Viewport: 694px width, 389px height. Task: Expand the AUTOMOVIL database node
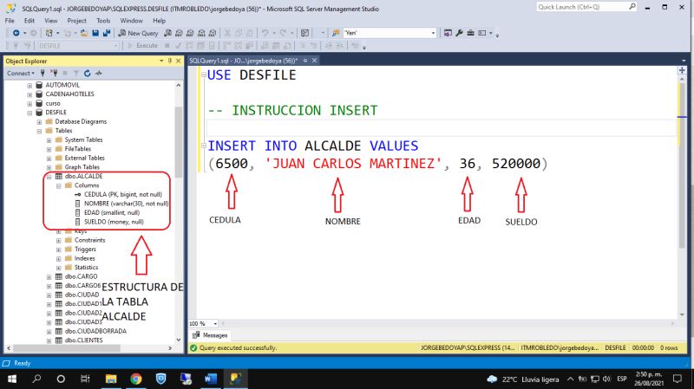tap(29, 85)
